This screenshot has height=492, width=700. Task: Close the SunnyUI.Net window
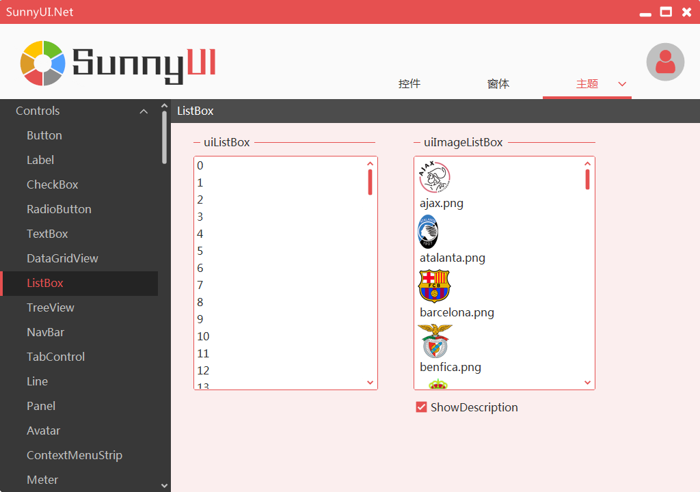click(x=686, y=12)
